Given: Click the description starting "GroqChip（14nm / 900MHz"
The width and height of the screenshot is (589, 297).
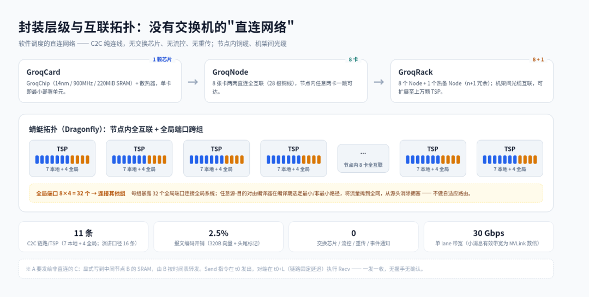Looking at the screenshot, I should 99,87.
